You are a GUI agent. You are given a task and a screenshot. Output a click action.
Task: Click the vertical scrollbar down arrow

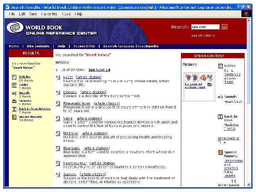[249, 185]
